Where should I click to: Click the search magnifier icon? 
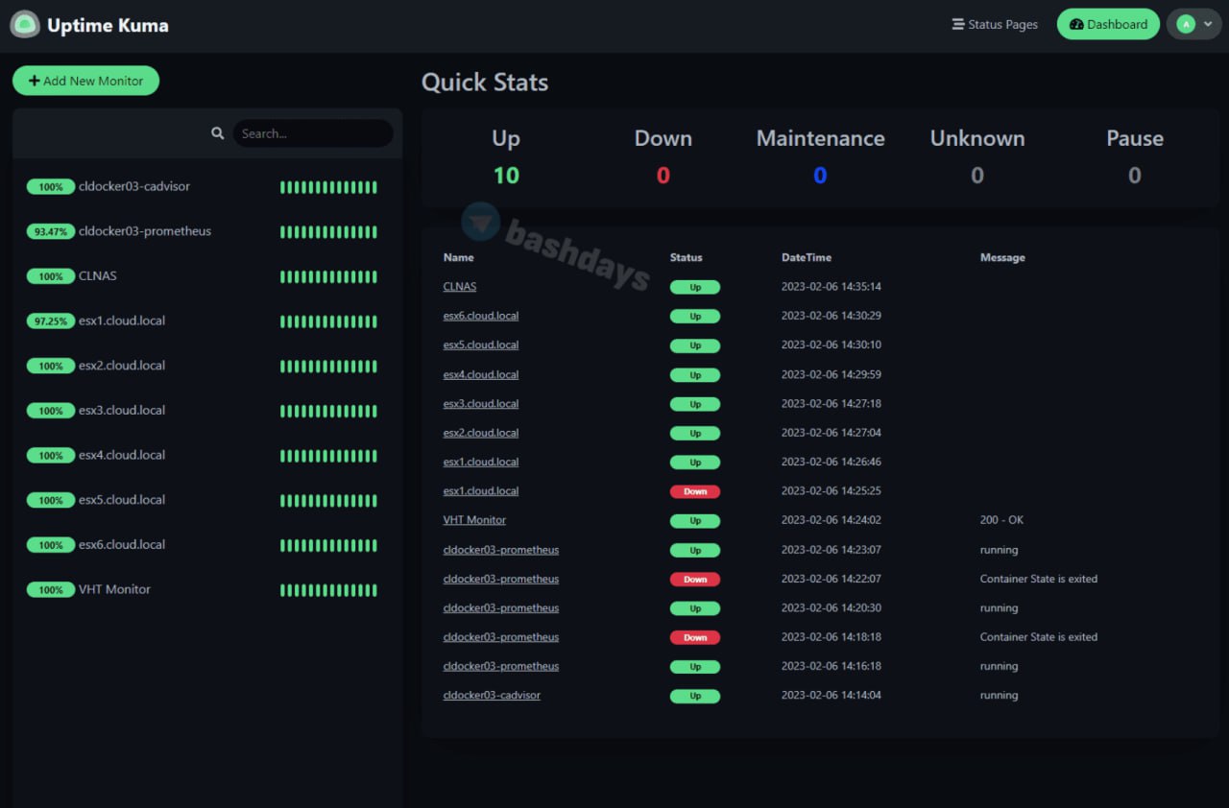point(218,133)
